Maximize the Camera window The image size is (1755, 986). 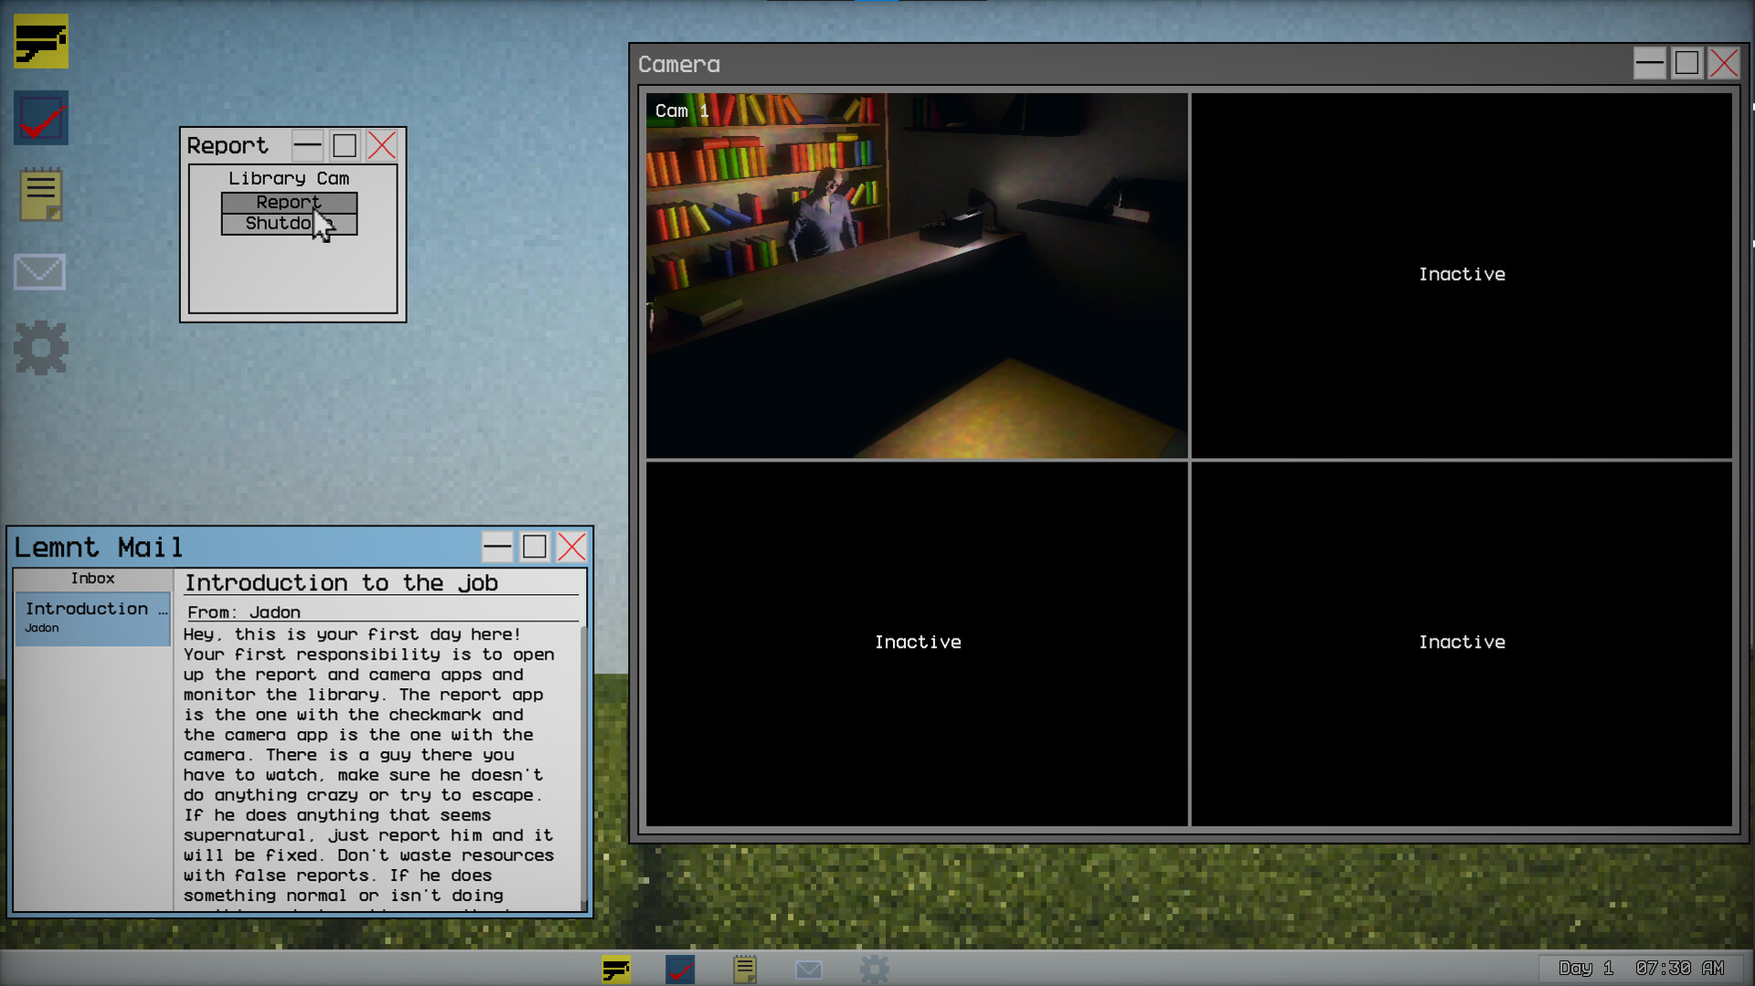pos(1686,64)
